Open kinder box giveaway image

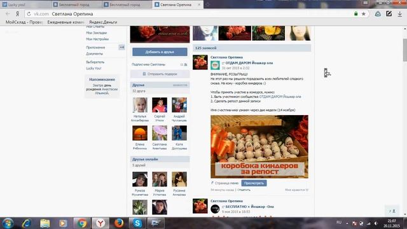259,147
